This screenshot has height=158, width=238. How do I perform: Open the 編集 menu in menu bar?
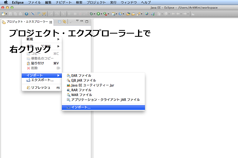(48, 2)
